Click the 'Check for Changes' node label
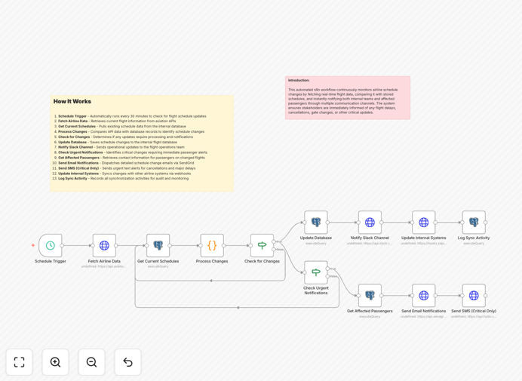This screenshot has height=381, width=522. 262,261
